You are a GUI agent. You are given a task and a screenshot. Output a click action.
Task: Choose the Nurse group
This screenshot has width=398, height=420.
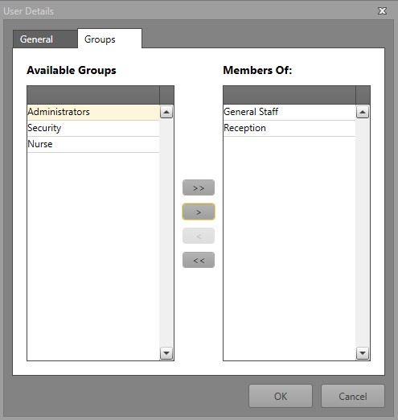pyautogui.click(x=93, y=144)
